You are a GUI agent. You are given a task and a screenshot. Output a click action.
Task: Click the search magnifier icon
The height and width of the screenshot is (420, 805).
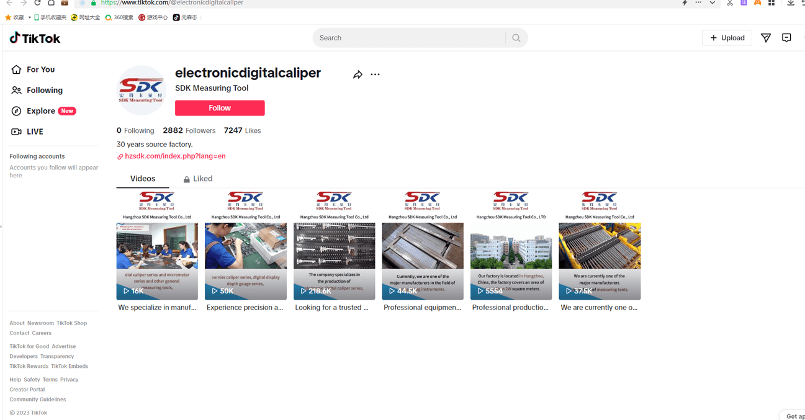tap(516, 38)
